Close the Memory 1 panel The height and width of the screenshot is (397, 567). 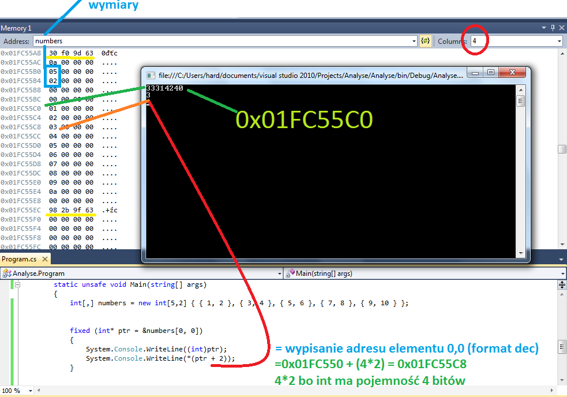click(x=562, y=28)
